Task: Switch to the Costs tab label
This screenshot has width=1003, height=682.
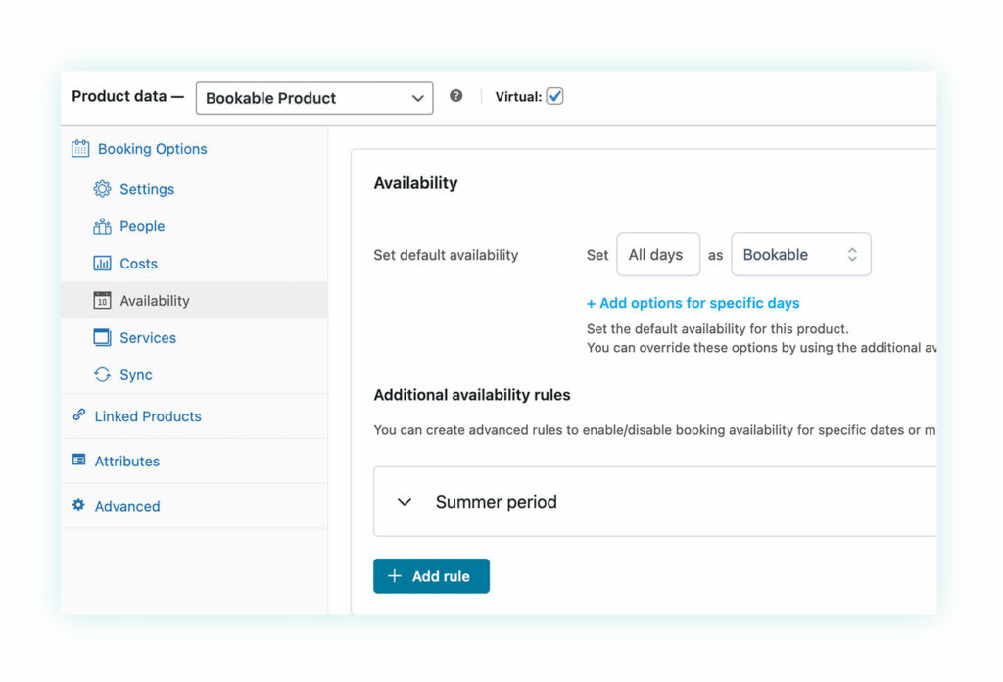Action: pos(138,264)
